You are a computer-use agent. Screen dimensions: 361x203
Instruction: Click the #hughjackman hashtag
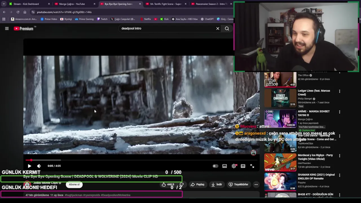[73, 195]
